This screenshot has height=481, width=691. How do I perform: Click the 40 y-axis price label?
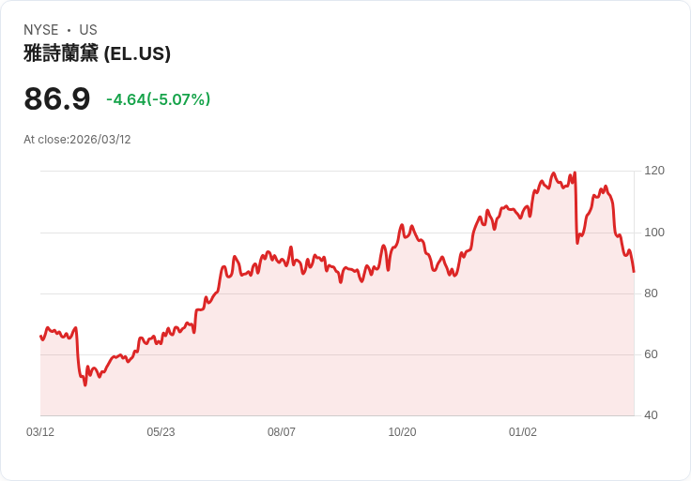click(651, 415)
